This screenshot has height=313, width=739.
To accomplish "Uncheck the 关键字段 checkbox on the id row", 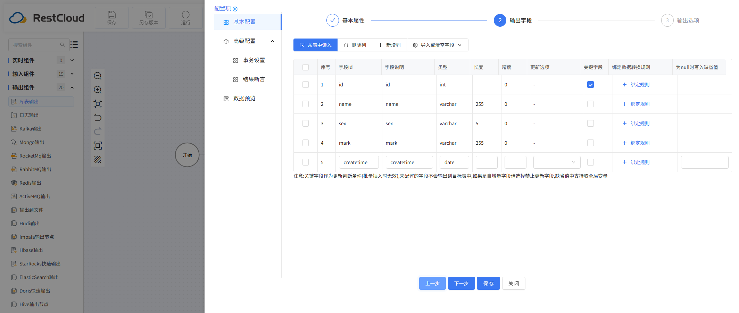I will (590, 84).
